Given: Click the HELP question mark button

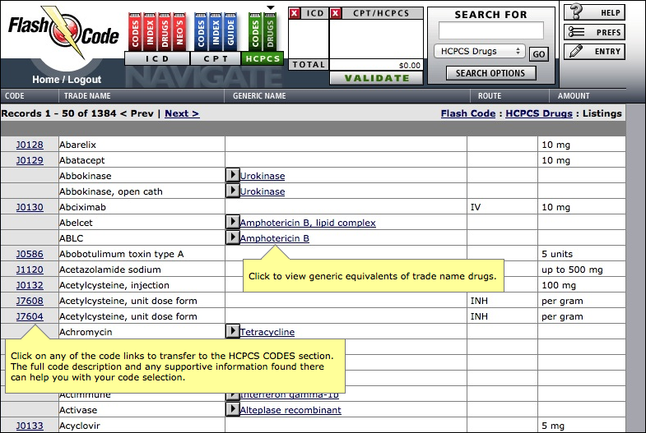Looking at the screenshot, I should (x=594, y=12).
